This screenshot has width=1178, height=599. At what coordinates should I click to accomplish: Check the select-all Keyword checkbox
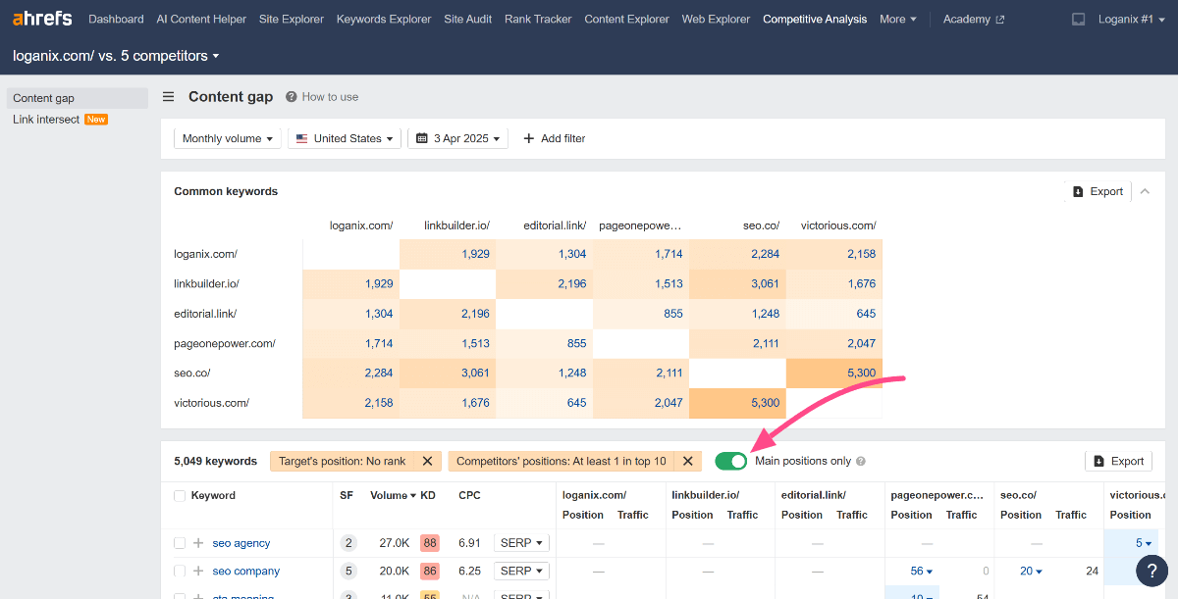click(x=180, y=496)
